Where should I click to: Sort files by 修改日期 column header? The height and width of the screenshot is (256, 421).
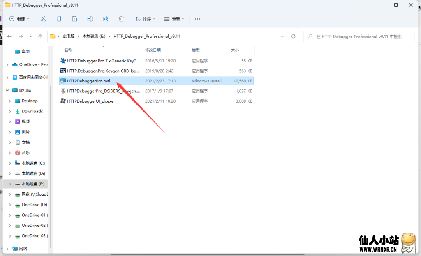[x=153, y=50]
